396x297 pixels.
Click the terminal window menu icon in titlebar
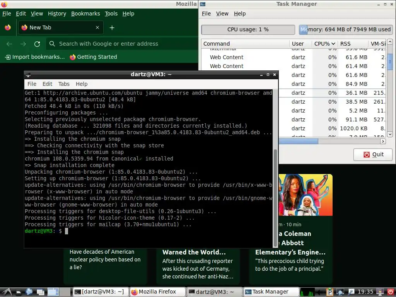click(28, 75)
